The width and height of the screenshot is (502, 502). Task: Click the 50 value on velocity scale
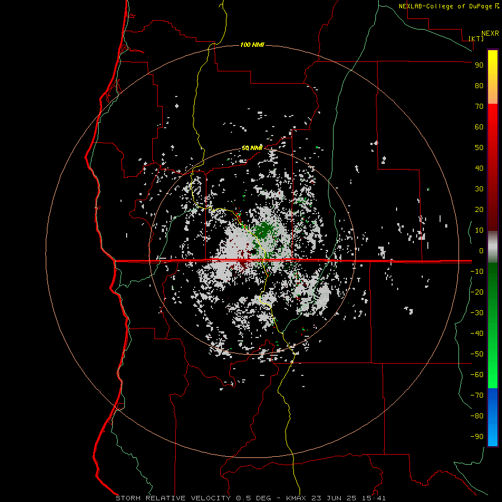point(479,148)
